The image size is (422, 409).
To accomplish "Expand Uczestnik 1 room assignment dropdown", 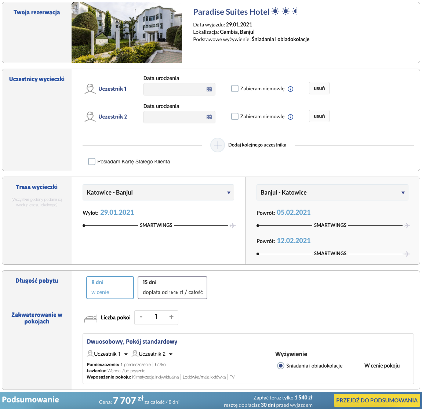I will point(126,354).
